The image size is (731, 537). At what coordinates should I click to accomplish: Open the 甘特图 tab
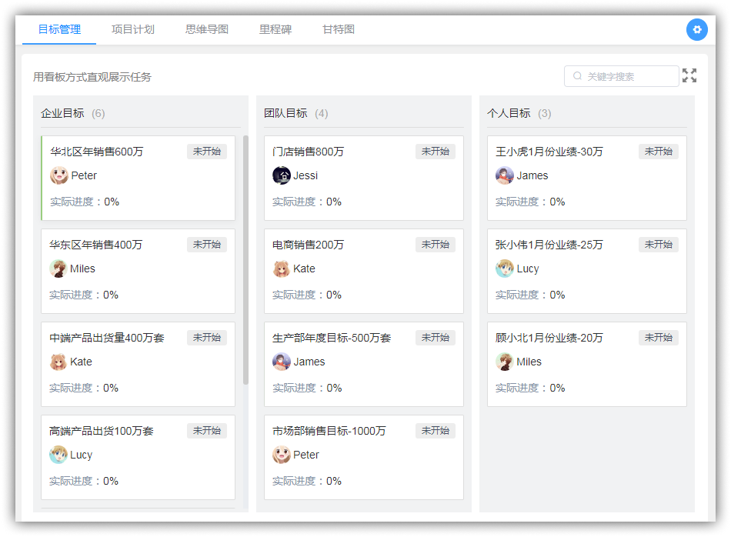point(339,29)
